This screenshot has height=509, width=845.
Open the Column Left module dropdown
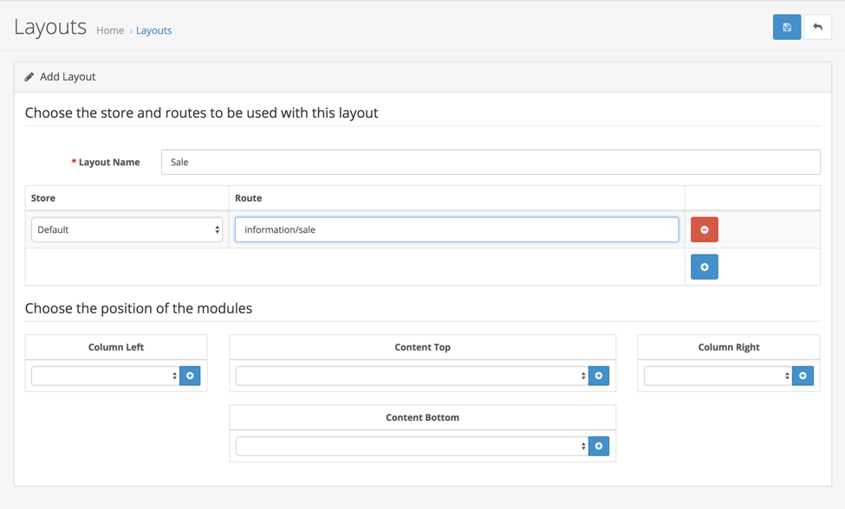click(x=105, y=376)
